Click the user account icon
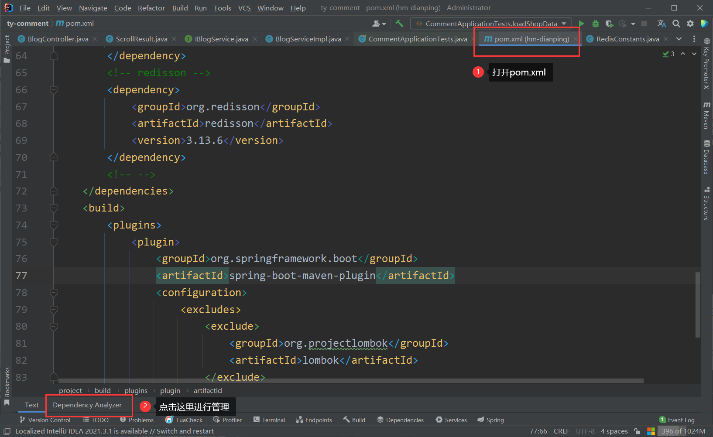Screen dimensions: 713x437 (x=379, y=24)
